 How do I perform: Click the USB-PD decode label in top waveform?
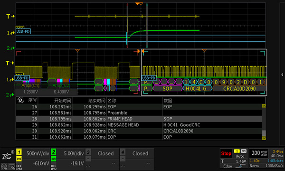pos(23,31)
